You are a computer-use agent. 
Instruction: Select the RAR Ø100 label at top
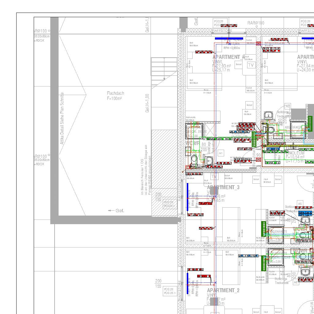pos(256,23)
